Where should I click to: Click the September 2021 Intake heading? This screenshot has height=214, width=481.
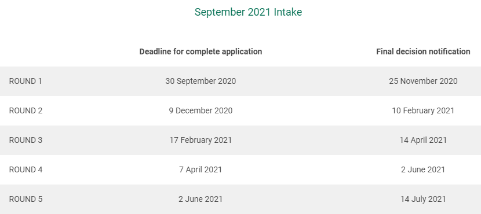pos(248,12)
